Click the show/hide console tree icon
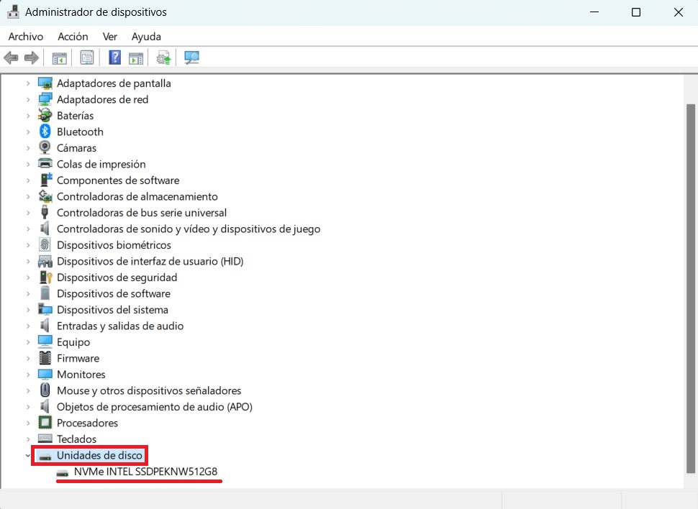 tap(59, 58)
